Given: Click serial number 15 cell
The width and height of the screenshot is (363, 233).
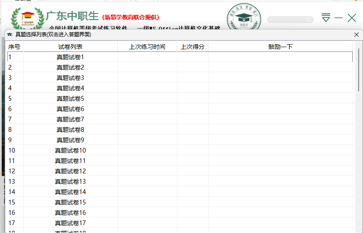Looking at the screenshot, I should click(15, 202).
